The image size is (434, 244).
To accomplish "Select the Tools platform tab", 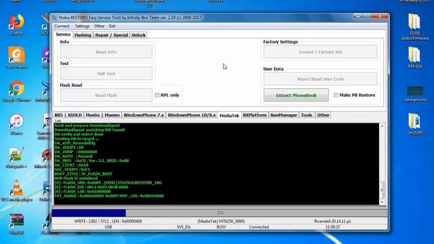I will click(307, 115).
